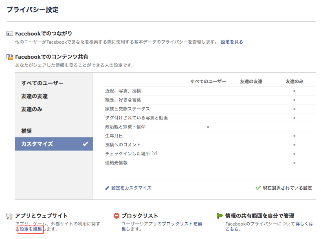Click the アプリとウェブサイト apps icon
Screen dimensions: 321x239
(10, 216)
